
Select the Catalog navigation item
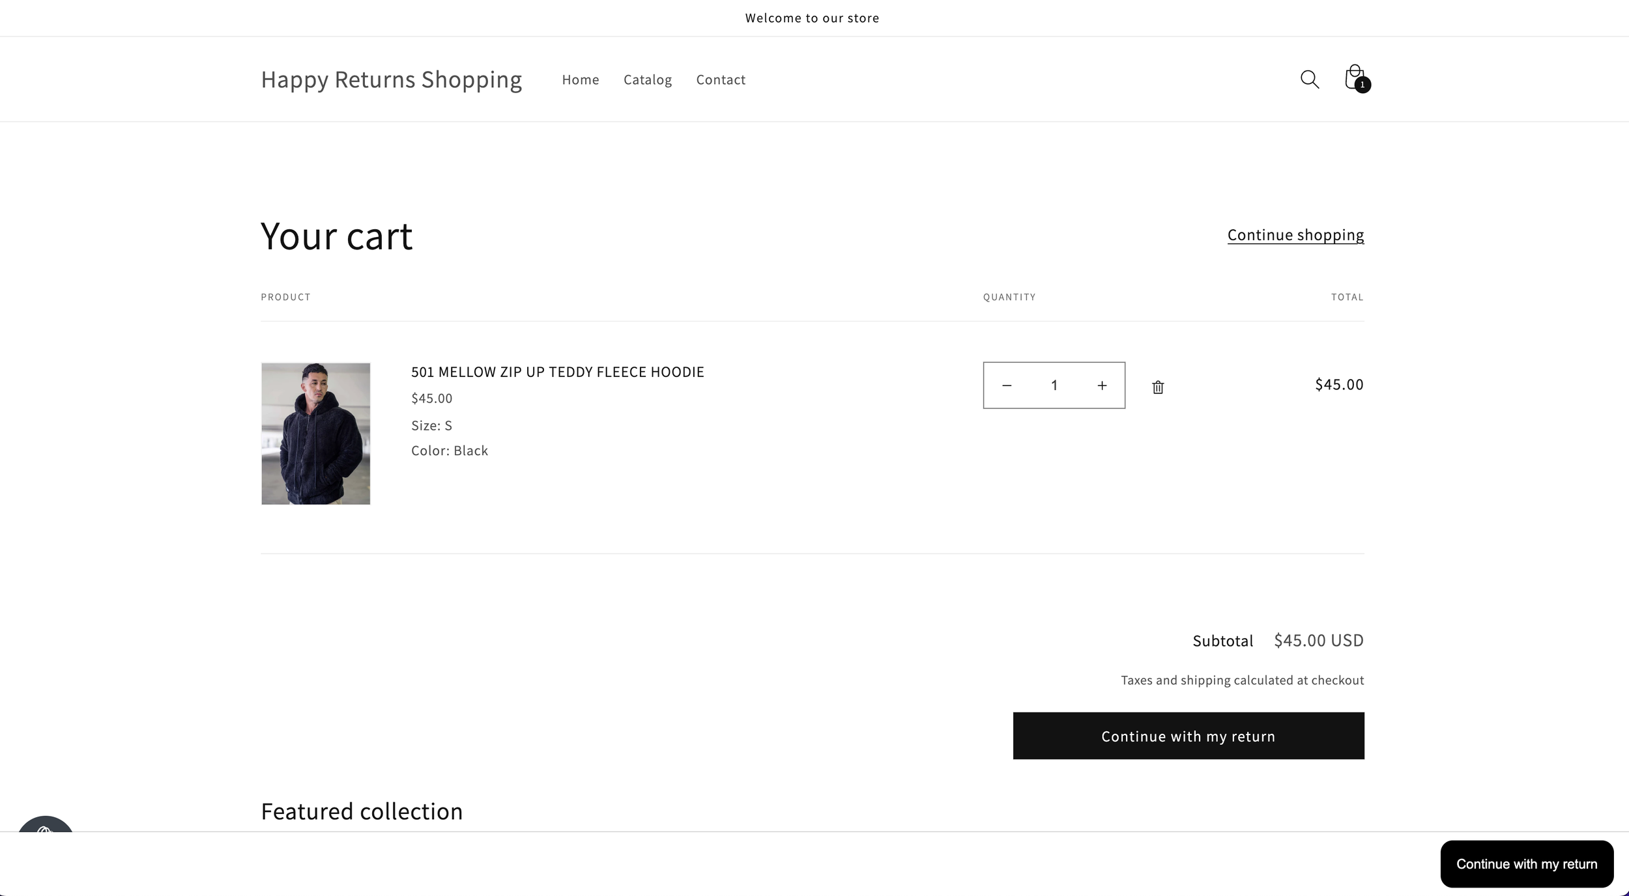click(x=647, y=79)
